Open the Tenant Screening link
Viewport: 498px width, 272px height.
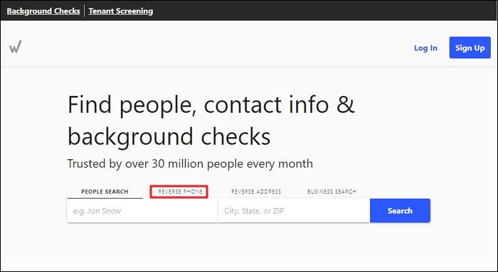coord(121,11)
